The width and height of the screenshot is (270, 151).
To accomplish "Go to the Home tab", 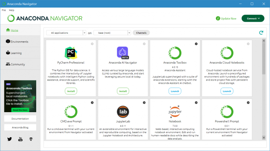I will [x=20, y=30].
